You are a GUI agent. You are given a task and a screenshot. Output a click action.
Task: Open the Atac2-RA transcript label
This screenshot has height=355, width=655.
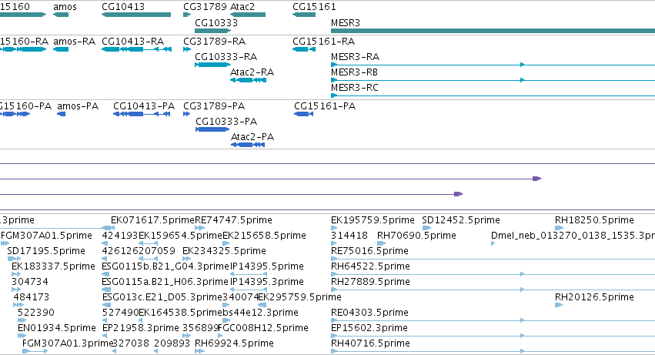click(252, 72)
